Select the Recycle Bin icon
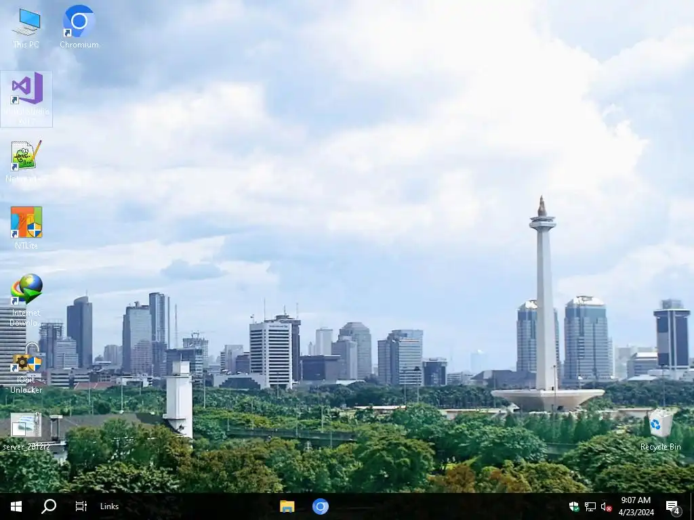This screenshot has width=694, height=520. [x=660, y=430]
